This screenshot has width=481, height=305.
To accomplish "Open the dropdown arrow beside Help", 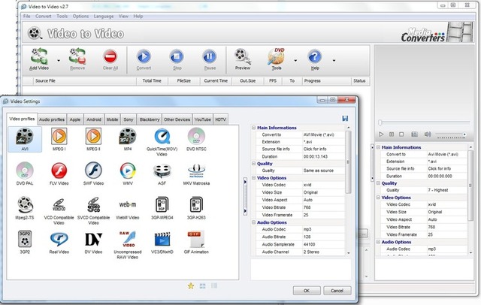I will (334, 60).
